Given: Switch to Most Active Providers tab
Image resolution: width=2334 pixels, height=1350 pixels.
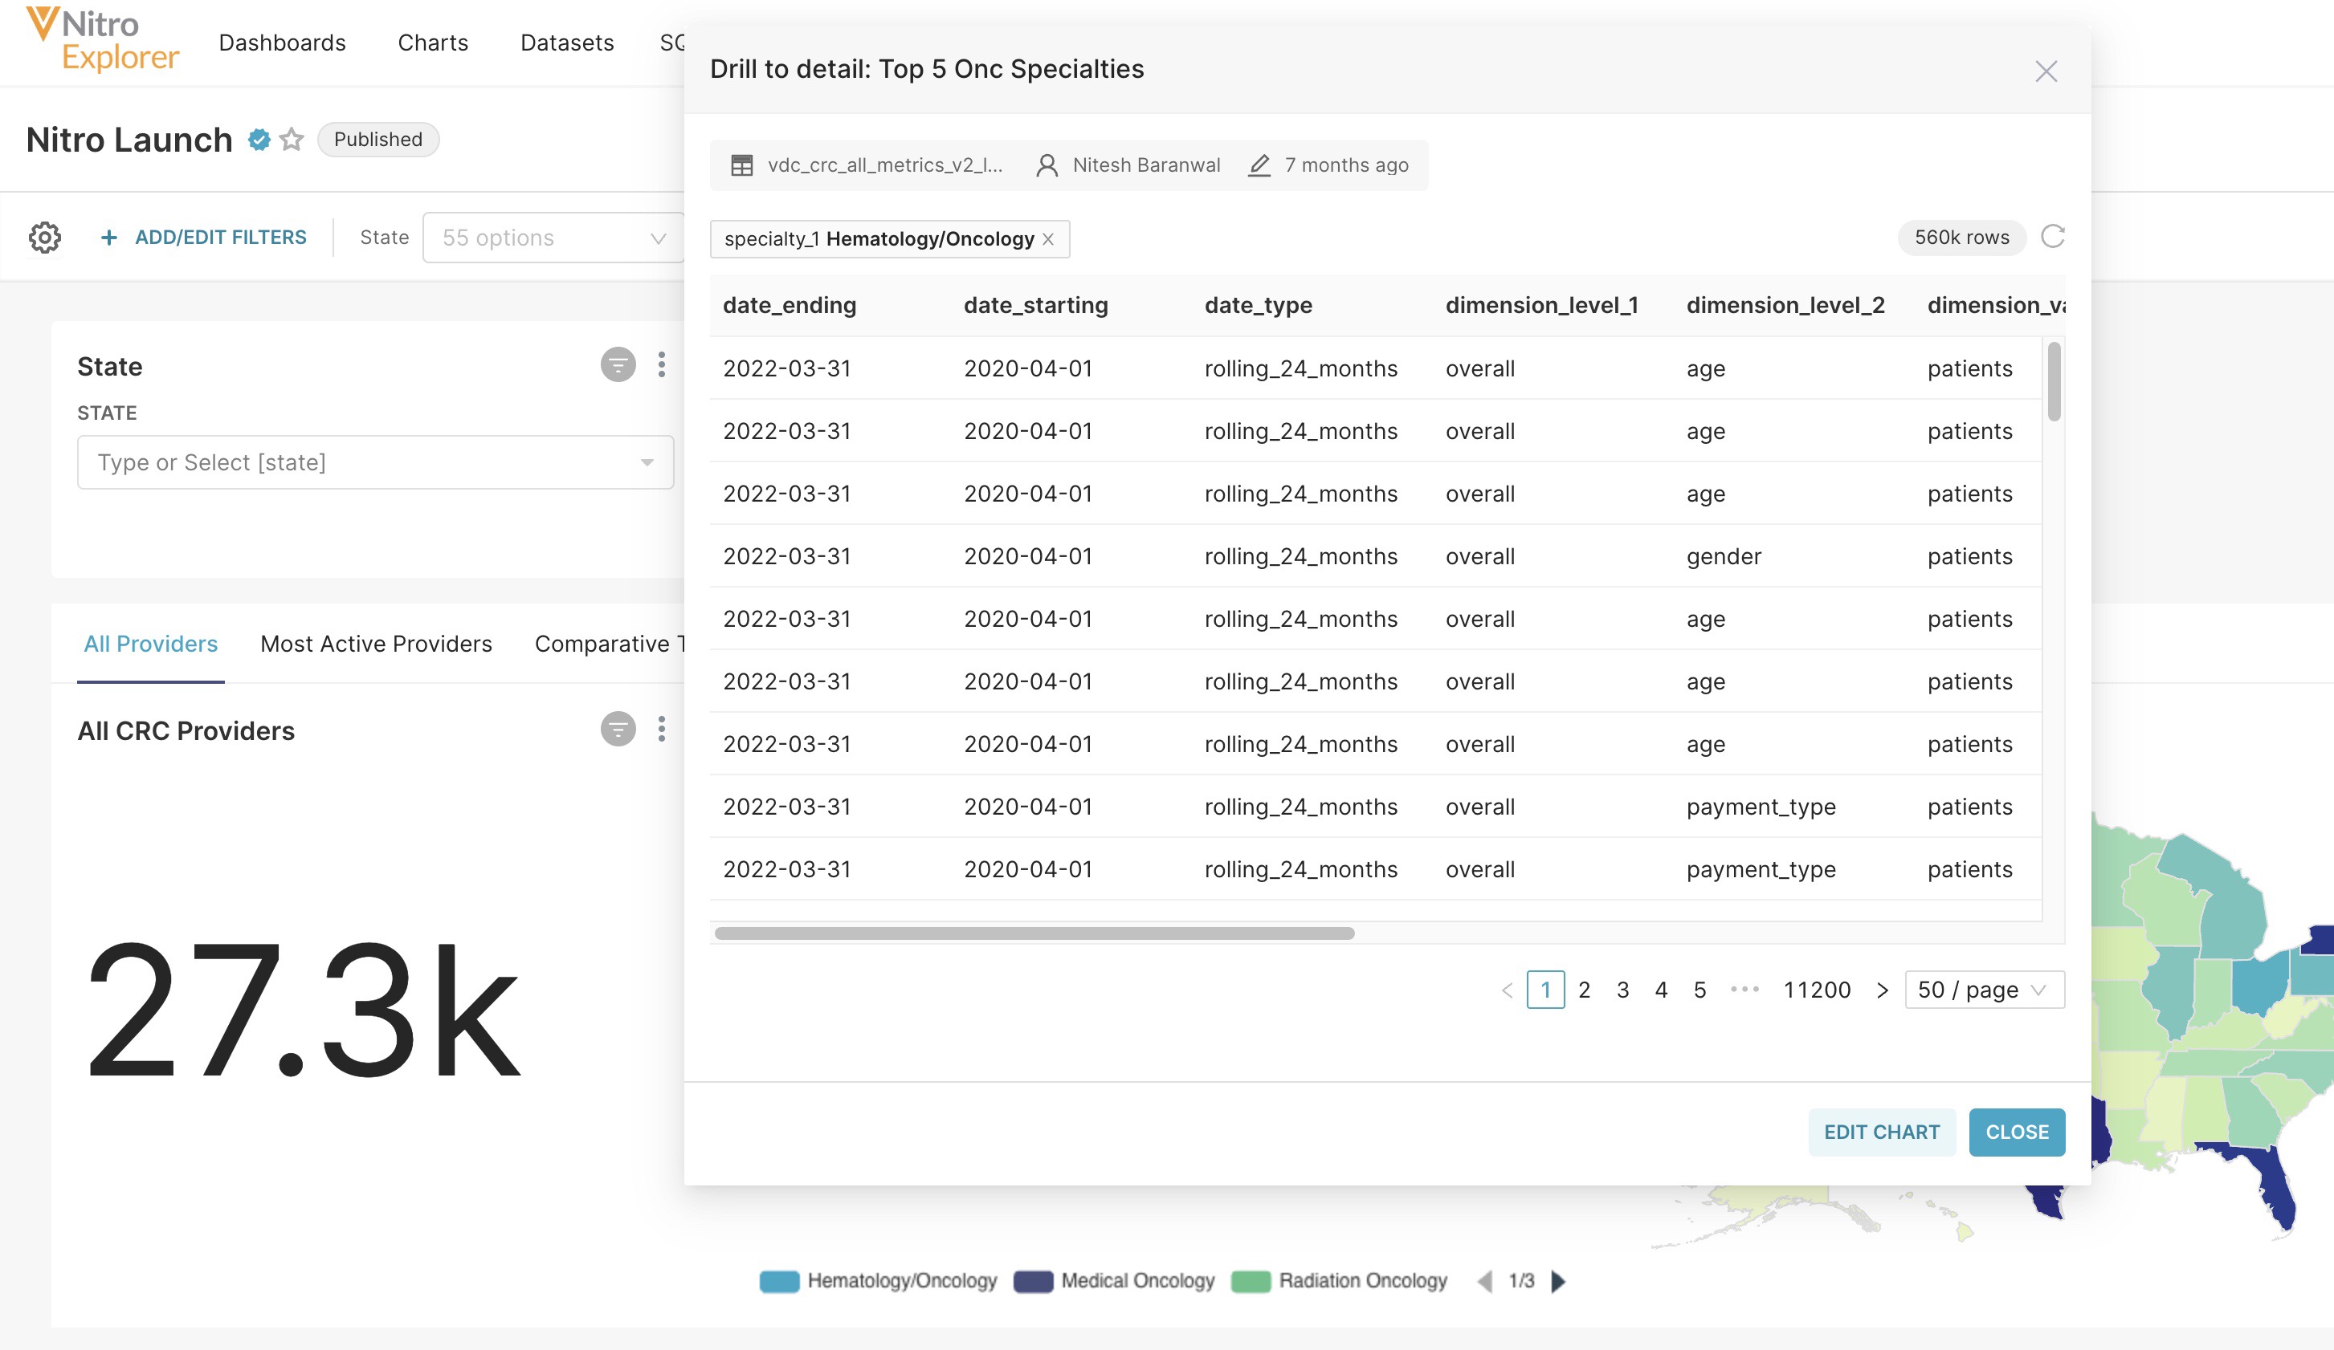Looking at the screenshot, I should tap(376, 644).
